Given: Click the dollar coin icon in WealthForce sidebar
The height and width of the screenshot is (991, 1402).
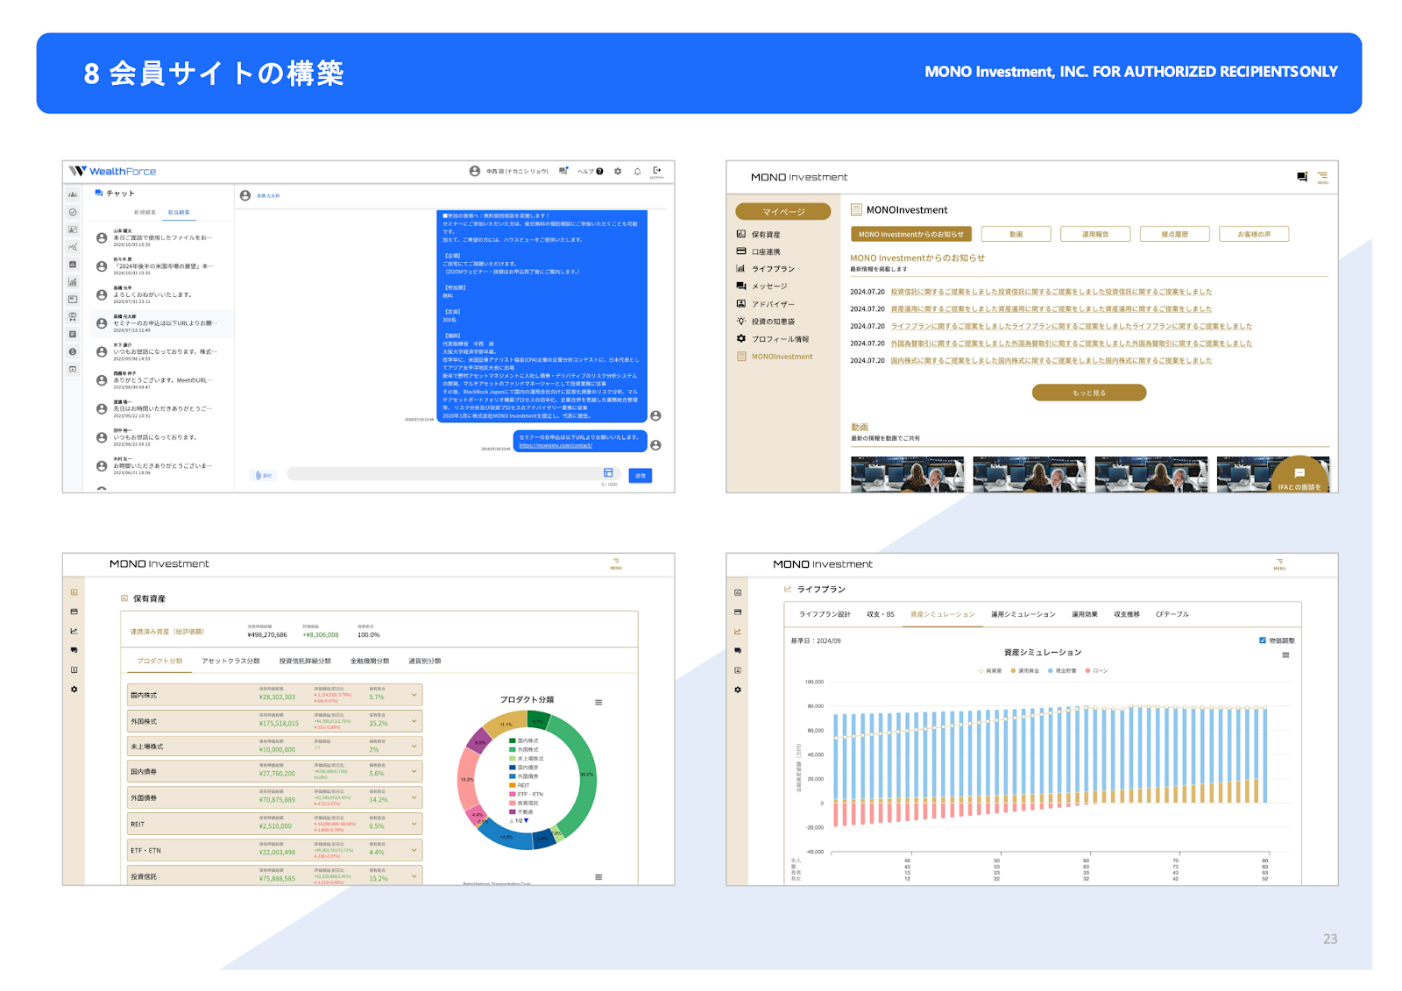Looking at the screenshot, I should click(73, 351).
